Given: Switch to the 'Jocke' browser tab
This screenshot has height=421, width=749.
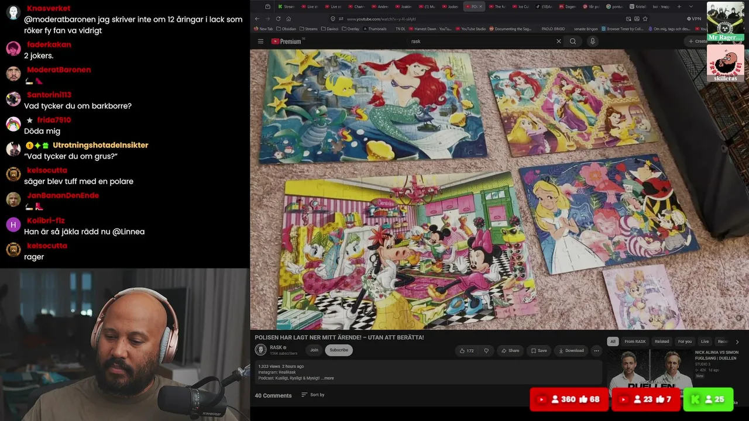Looking at the screenshot, I should pyautogui.click(x=450, y=6).
